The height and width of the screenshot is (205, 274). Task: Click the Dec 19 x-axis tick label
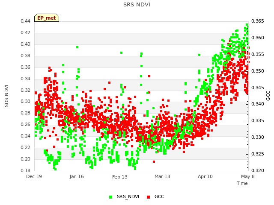tap(34, 176)
